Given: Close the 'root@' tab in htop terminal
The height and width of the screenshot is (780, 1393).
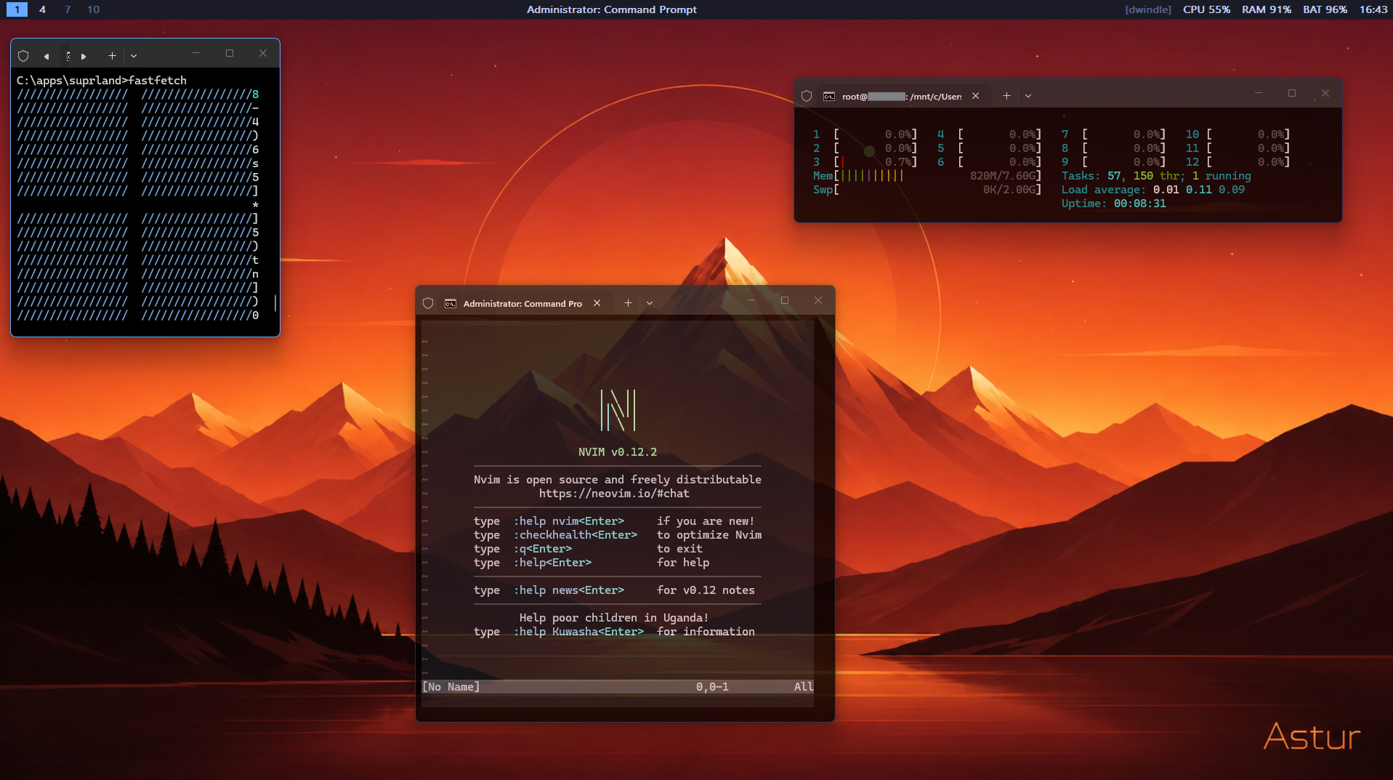Looking at the screenshot, I should 976,96.
